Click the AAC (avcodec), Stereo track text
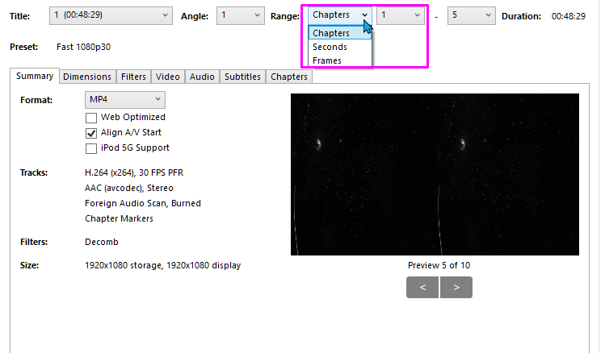 [x=129, y=188]
